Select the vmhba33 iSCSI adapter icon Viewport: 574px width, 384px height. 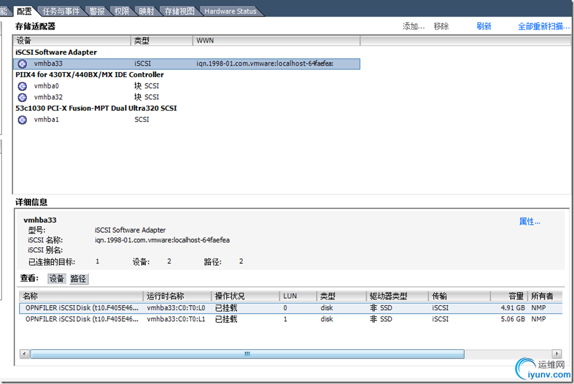click(22, 64)
